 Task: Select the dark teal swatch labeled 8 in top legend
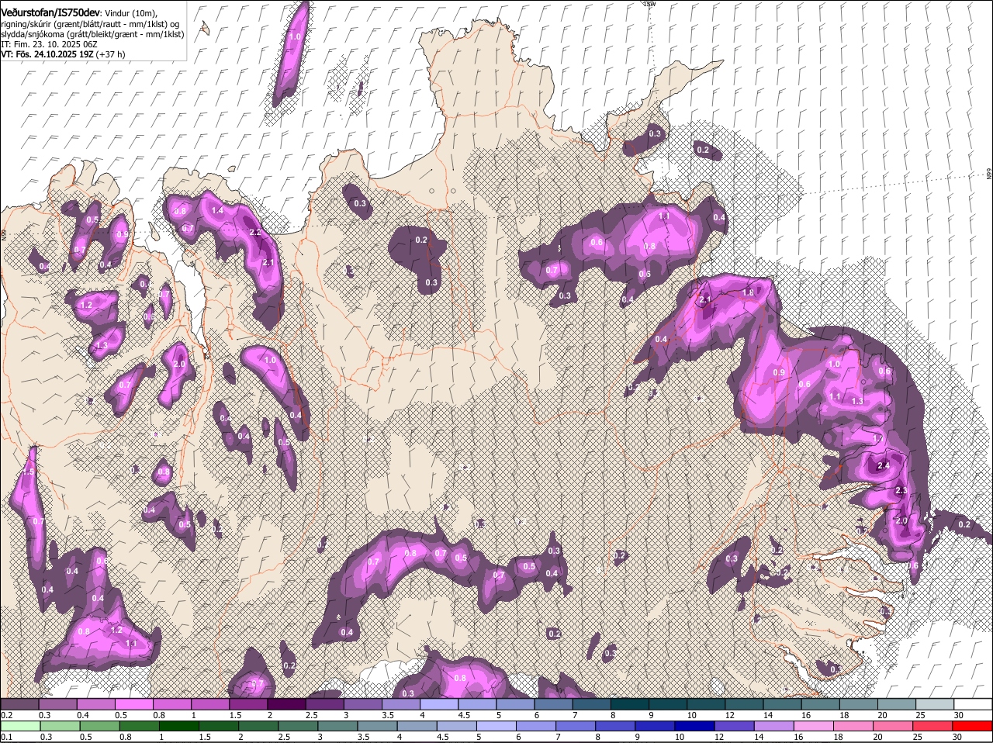630,704
